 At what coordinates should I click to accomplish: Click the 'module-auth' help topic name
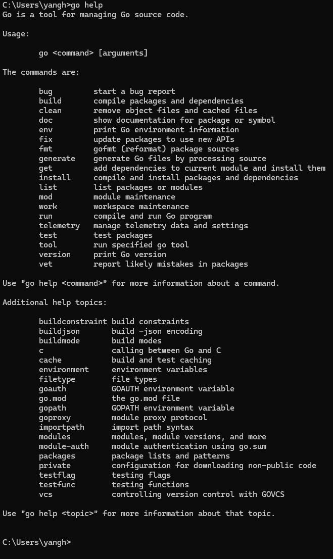pos(64,446)
